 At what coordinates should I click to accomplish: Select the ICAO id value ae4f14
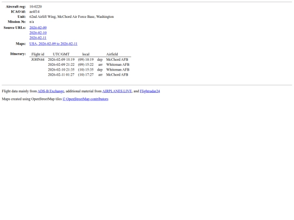34,12
